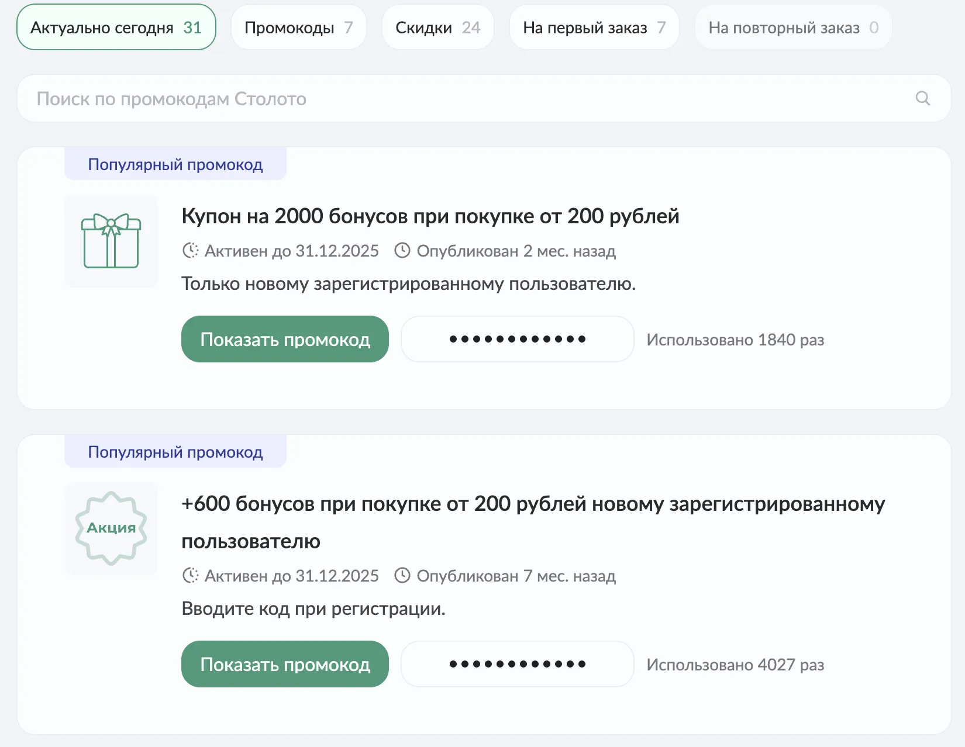Click the clock icon next to «Активен до 31.12.2025»
965x747 pixels.
click(x=190, y=251)
